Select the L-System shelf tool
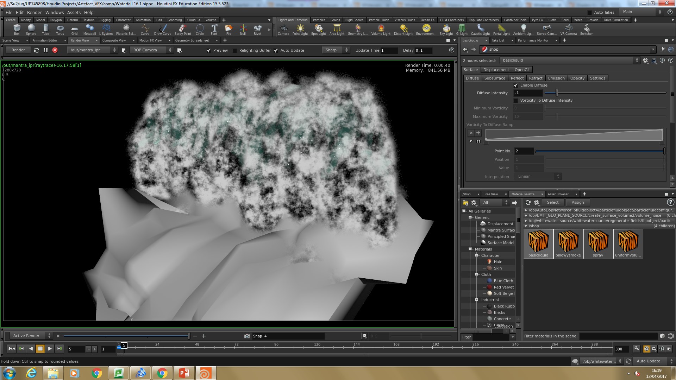This screenshot has height=380, width=676. [x=106, y=30]
